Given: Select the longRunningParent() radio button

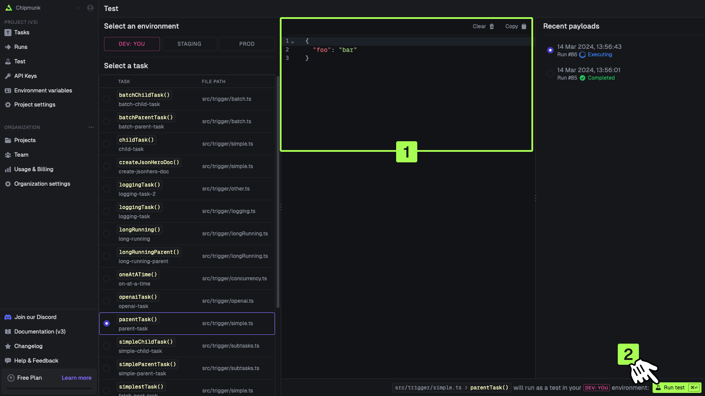Looking at the screenshot, I should pos(107,256).
